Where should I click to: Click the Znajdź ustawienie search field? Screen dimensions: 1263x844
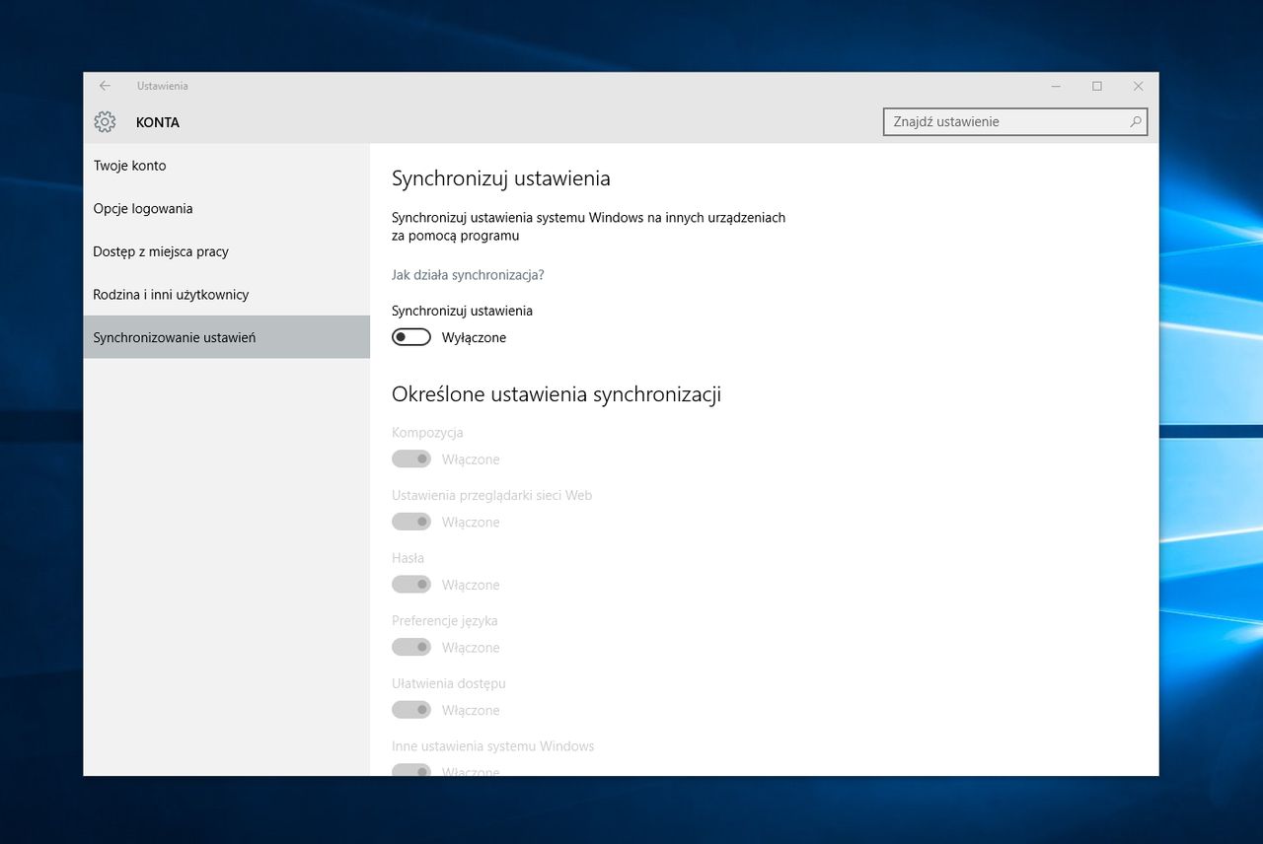(1015, 122)
